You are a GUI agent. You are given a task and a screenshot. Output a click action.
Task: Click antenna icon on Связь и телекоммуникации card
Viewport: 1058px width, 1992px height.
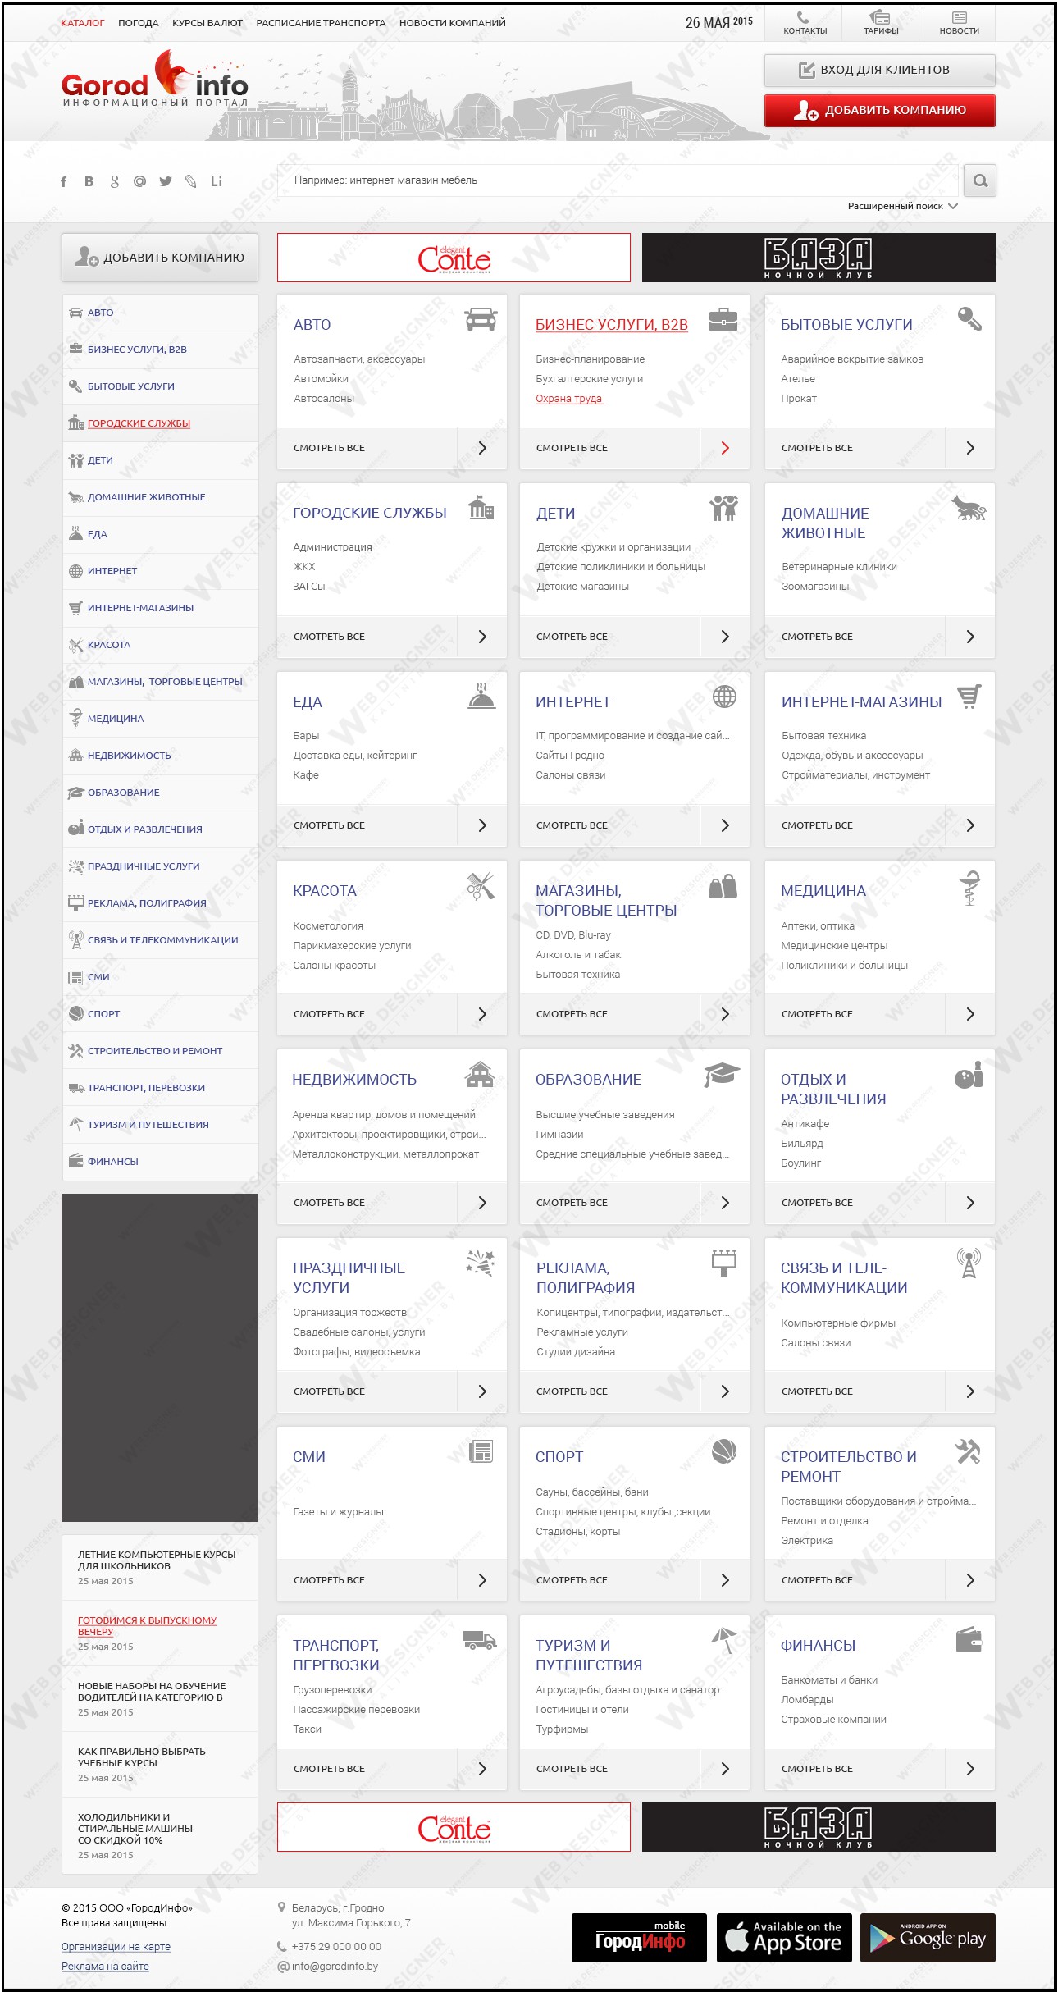969,1263
